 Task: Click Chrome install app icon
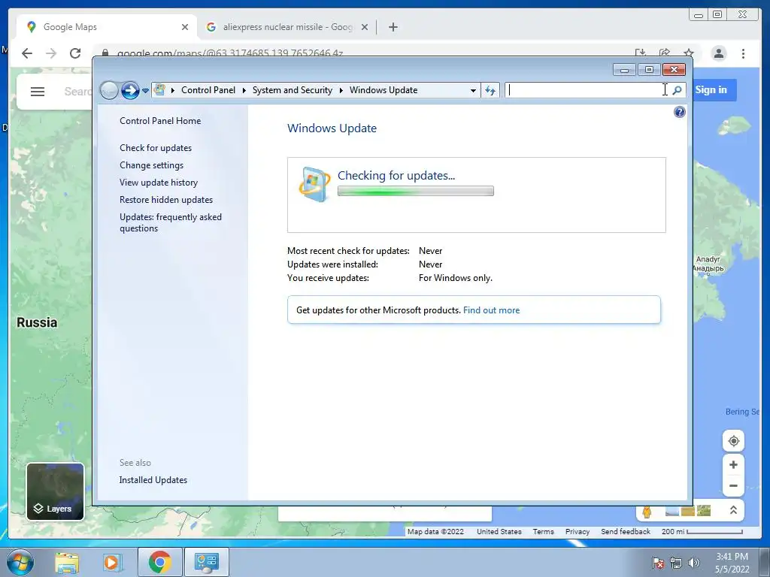(640, 53)
